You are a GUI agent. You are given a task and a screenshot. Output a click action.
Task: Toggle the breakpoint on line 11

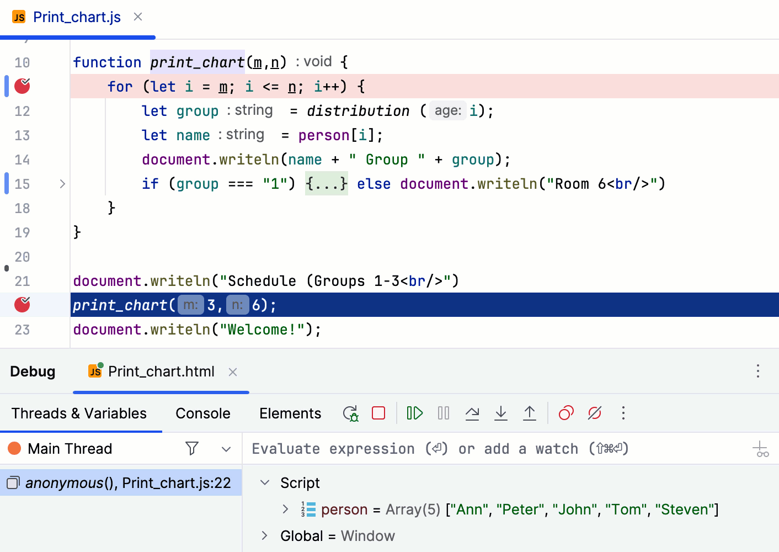coord(22,86)
